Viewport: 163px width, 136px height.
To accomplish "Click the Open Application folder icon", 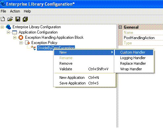I will [10, 19].
